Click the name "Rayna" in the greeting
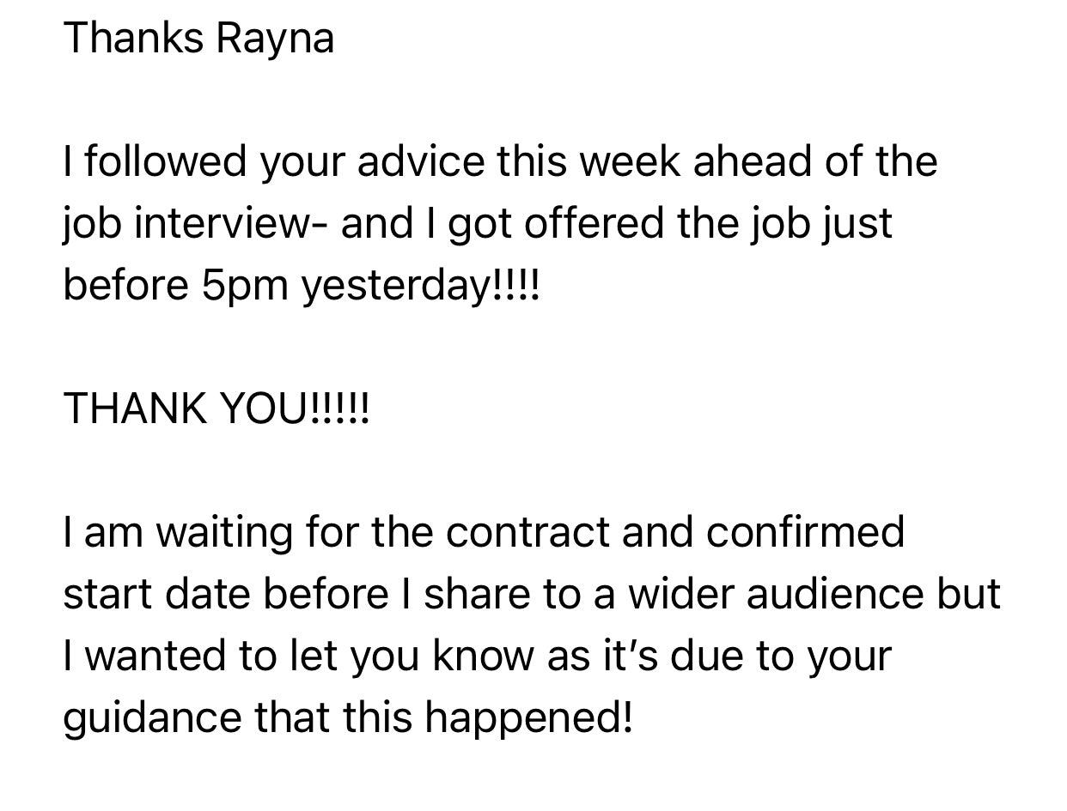1067x811 pixels. coord(274,39)
